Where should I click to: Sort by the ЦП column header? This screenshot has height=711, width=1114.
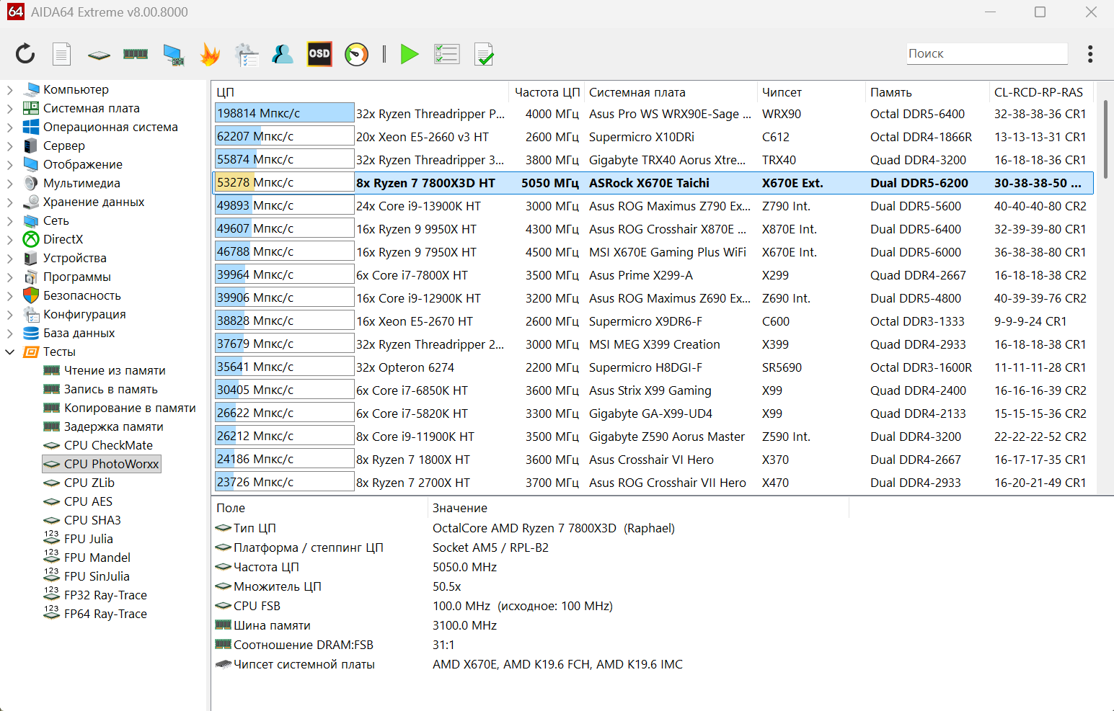tap(361, 92)
